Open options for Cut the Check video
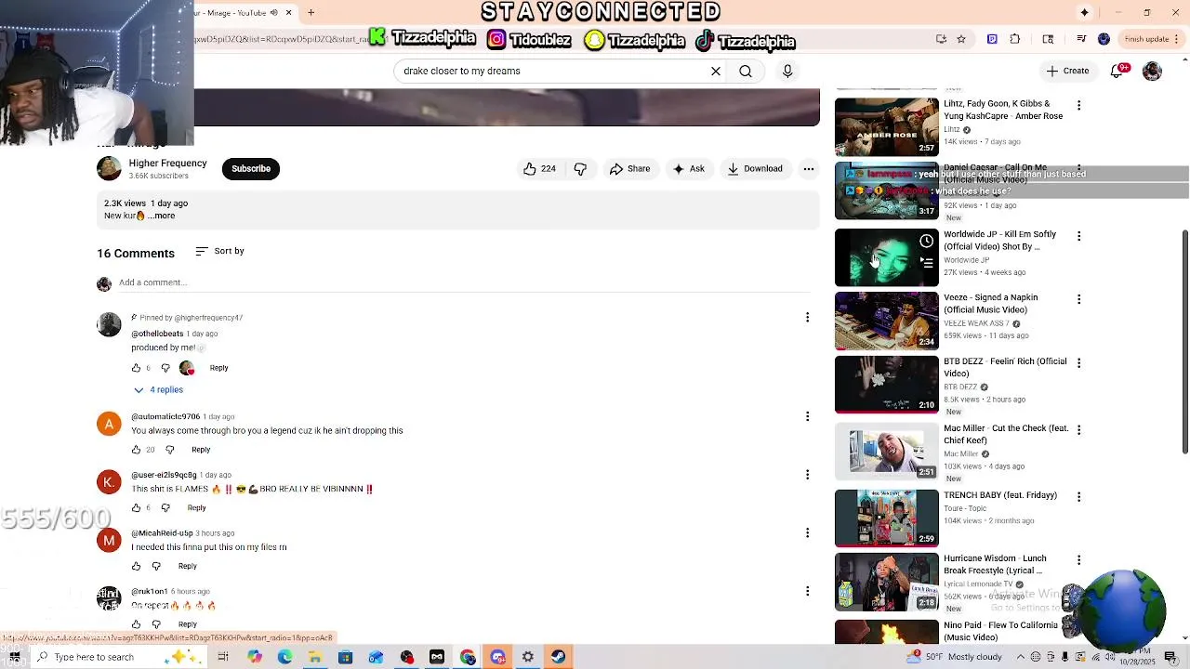Image resolution: width=1190 pixels, height=669 pixels. pos(1078,430)
